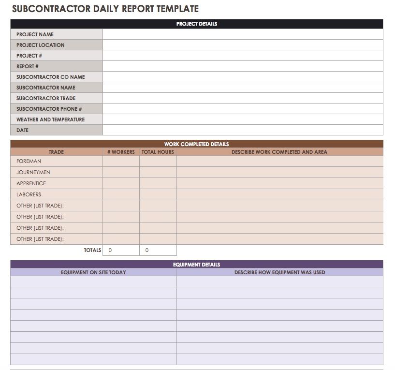395x370 pixels.
Task: Select the # Workers totals cell
Action: (121, 250)
